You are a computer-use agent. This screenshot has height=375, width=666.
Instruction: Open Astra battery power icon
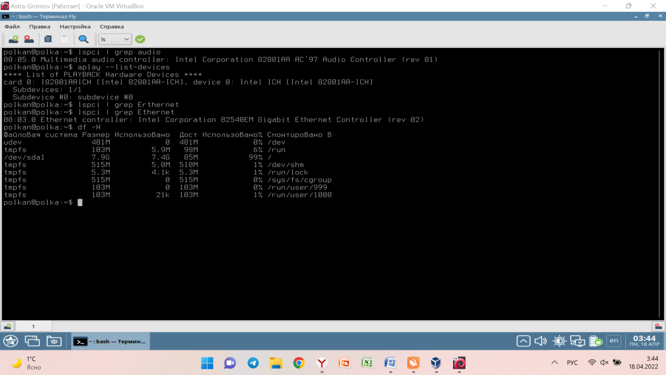pyautogui.click(x=596, y=341)
